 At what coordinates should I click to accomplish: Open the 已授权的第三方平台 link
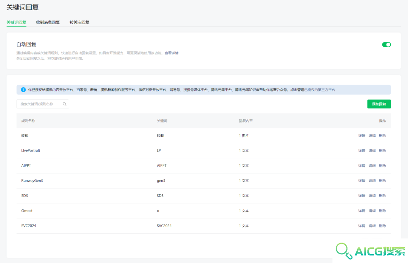pyautogui.click(x=320, y=90)
